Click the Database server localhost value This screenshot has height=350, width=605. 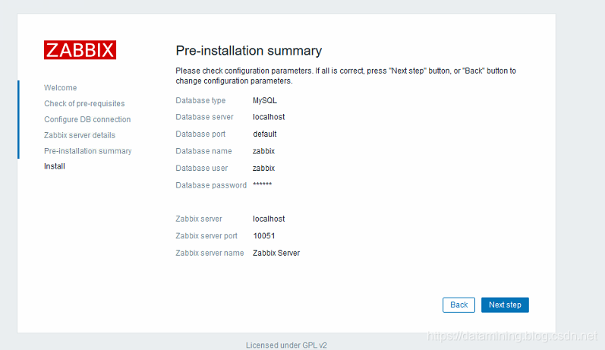(x=269, y=117)
